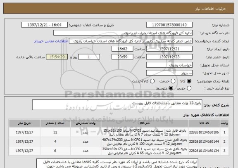Click the ردیف column header
This screenshot has height=168, width=238.
coord(224,123)
